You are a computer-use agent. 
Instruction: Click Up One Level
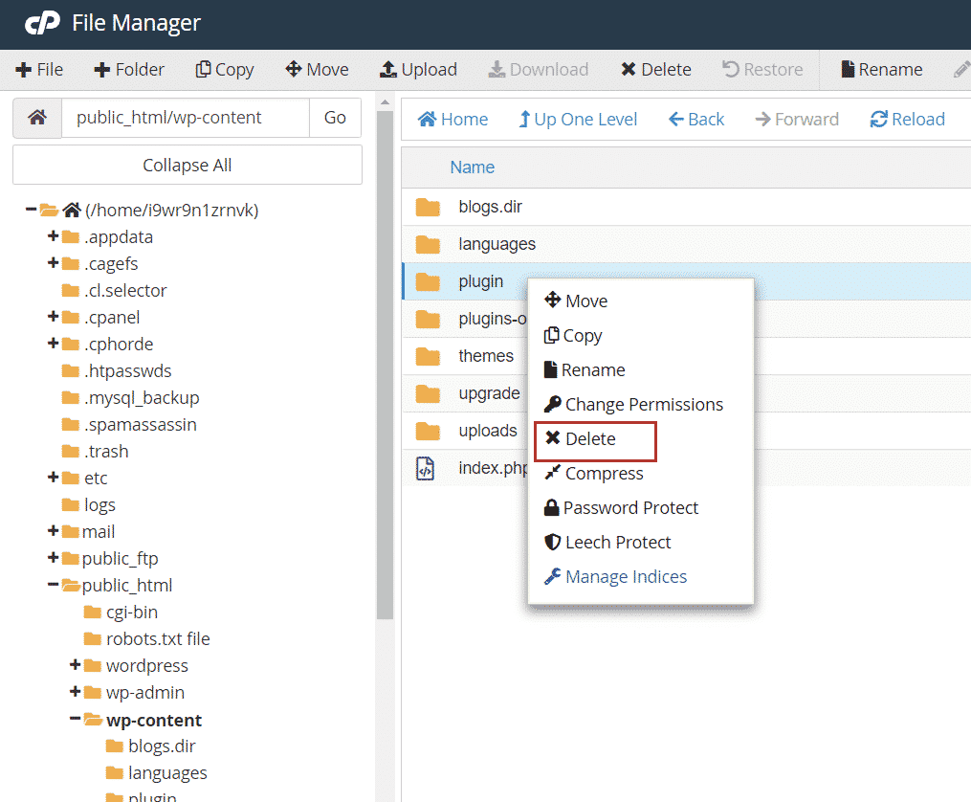578,119
